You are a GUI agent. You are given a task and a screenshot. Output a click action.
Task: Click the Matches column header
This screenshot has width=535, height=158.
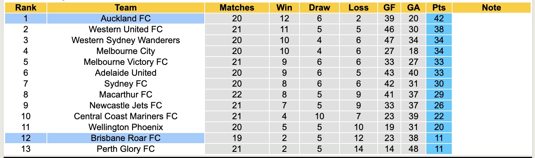(x=237, y=8)
